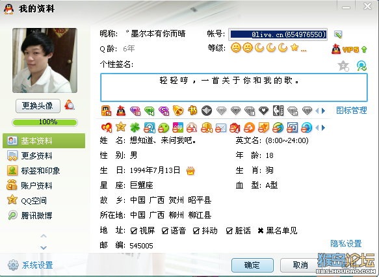Click the Tencent Weibo sync icon above signature
This screenshot has height=277, width=379.
[361, 66]
